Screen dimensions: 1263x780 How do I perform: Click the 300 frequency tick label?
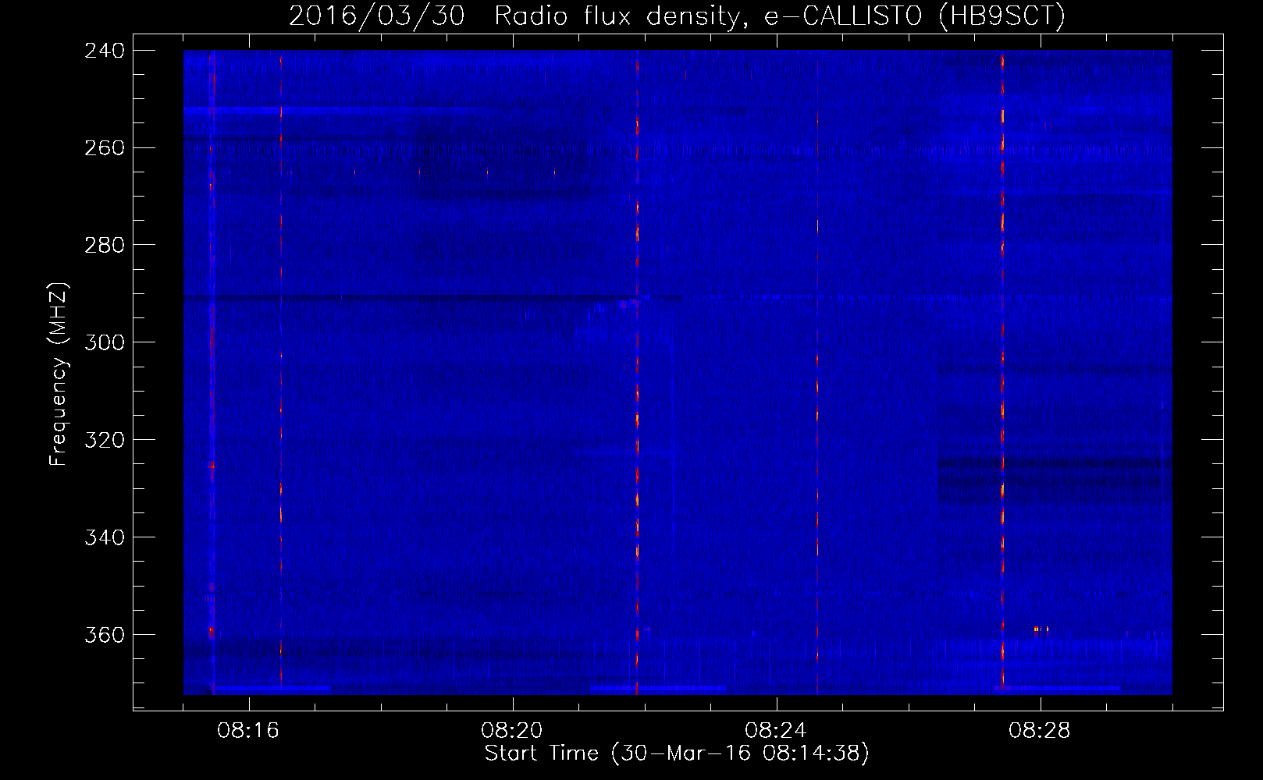point(105,342)
